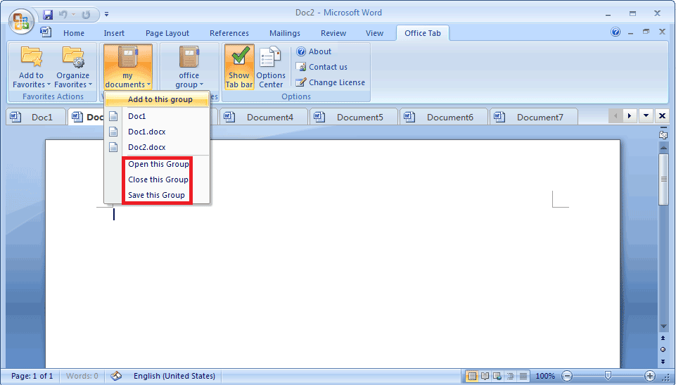Save document with Quick Access floppy icon
The image size is (676, 385).
48,15
